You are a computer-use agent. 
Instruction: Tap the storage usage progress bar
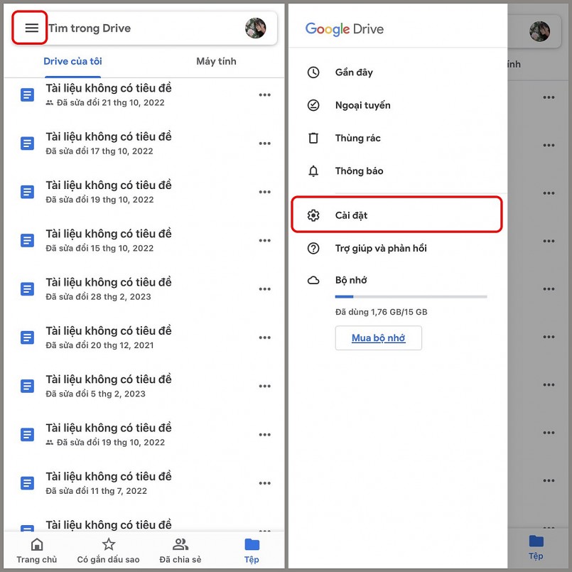411,296
